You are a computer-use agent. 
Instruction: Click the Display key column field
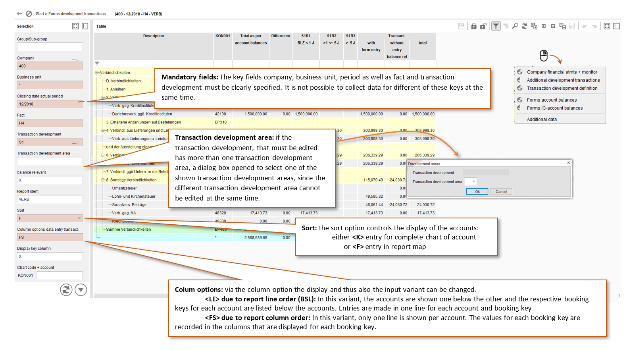[50, 256]
